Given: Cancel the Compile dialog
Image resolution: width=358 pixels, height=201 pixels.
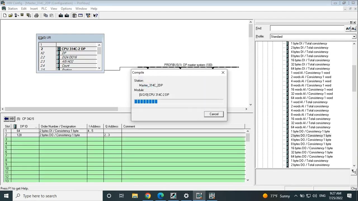Looking at the screenshot, I should [x=214, y=114].
